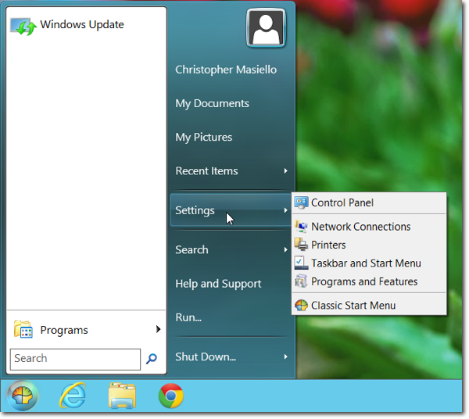Click the Windows Update text
This screenshot has width=469, height=419.
(82, 24)
